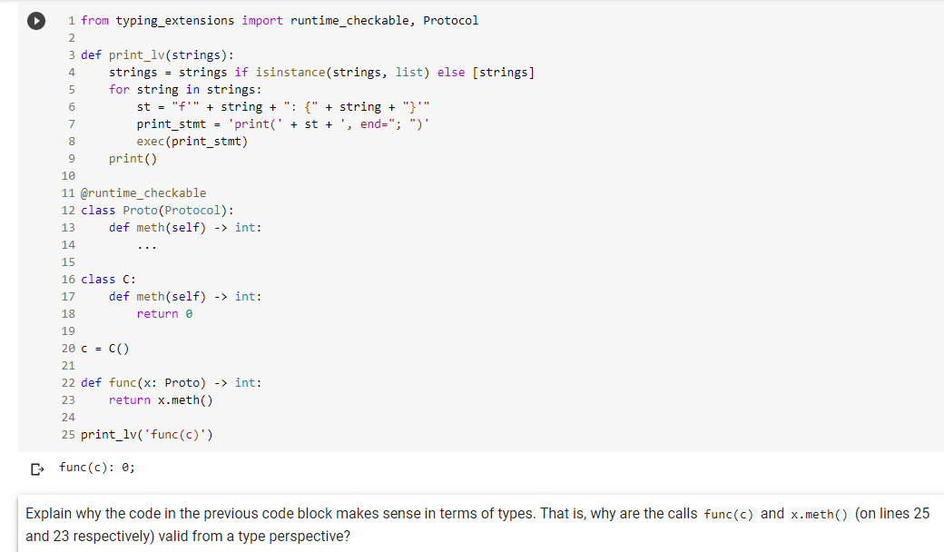944x552 pixels.
Task: Click the 'return x.meth()' line
Action: pyautogui.click(x=160, y=399)
